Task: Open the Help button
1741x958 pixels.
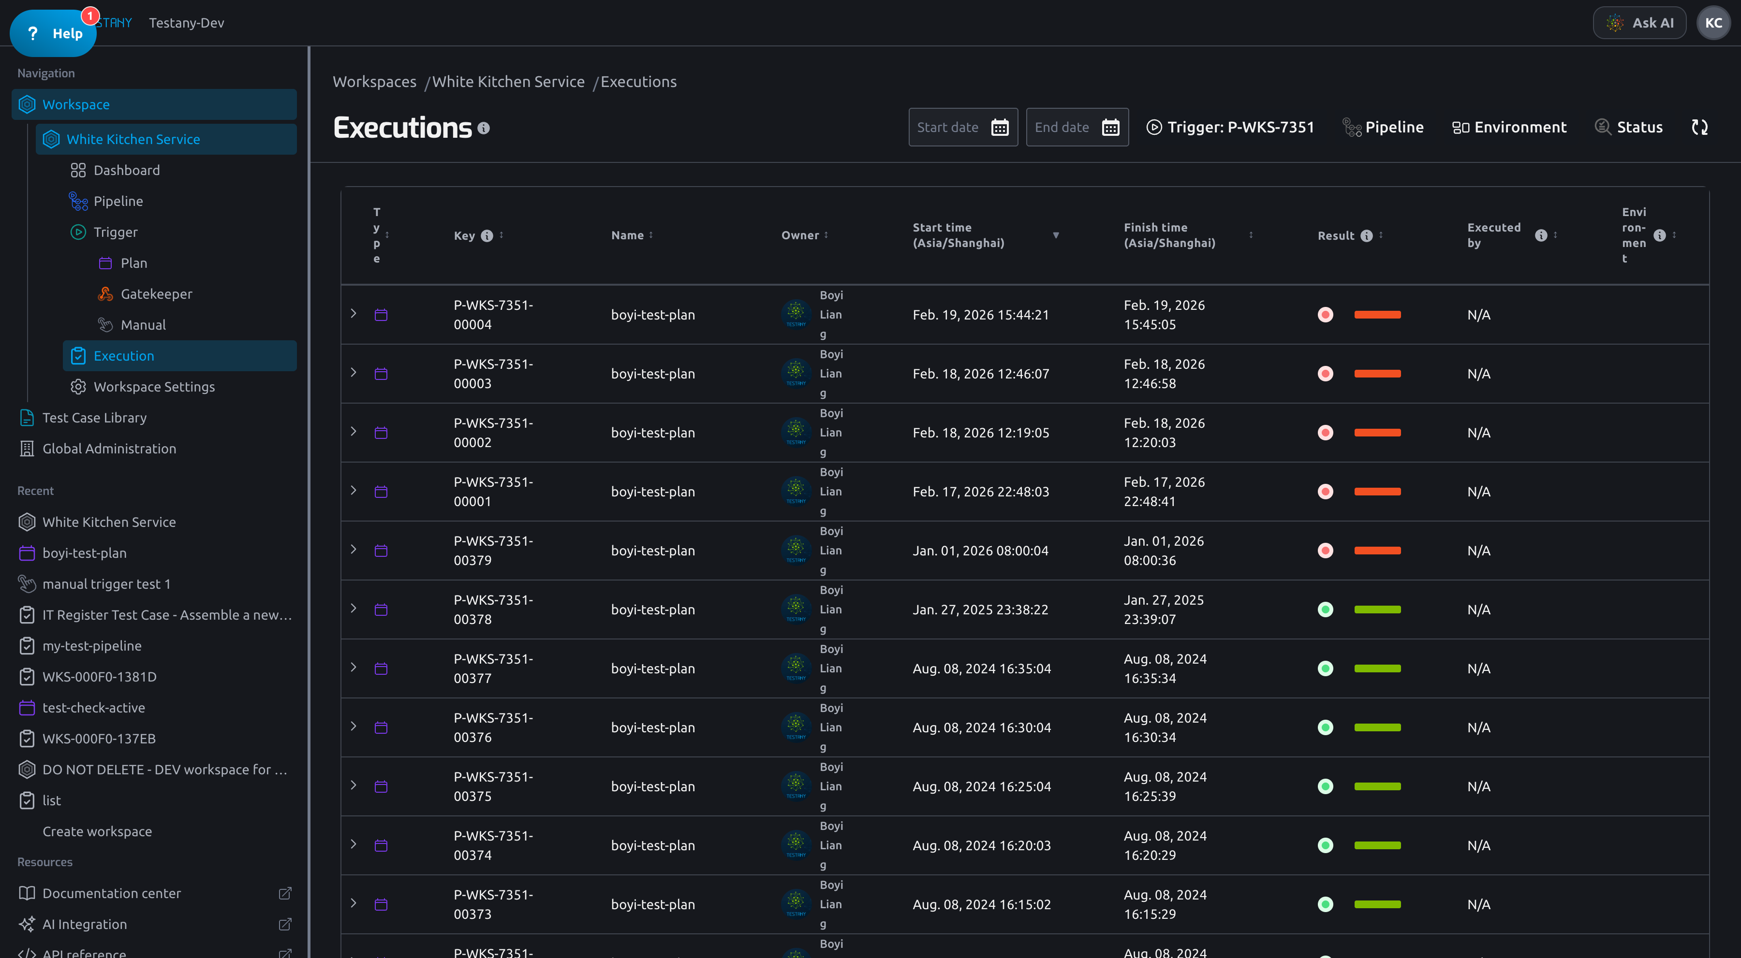Action: tap(53, 33)
